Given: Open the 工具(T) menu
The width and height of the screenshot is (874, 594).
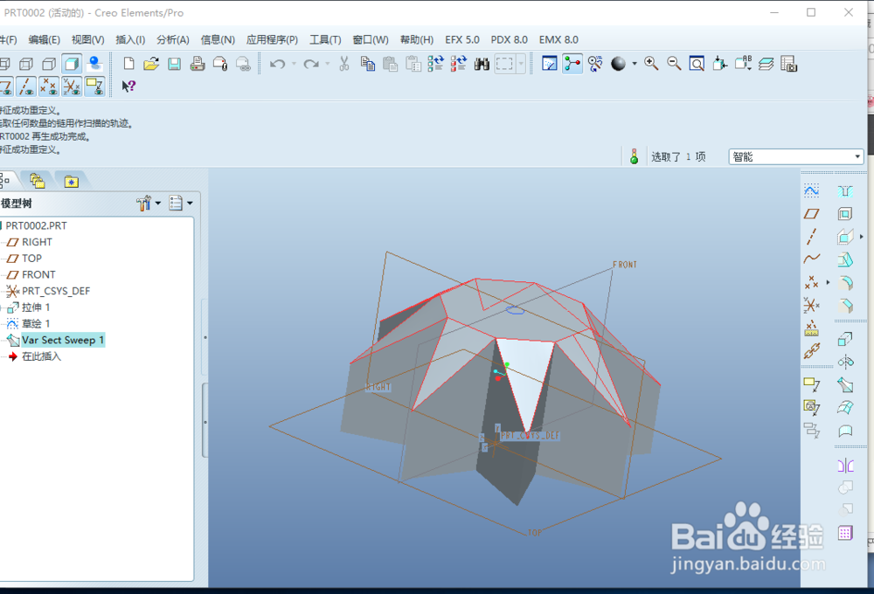Looking at the screenshot, I should click(325, 39).
